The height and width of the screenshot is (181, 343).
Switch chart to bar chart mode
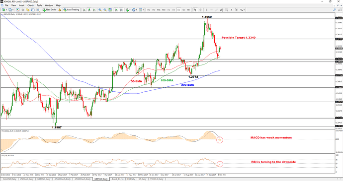(84, 10)
